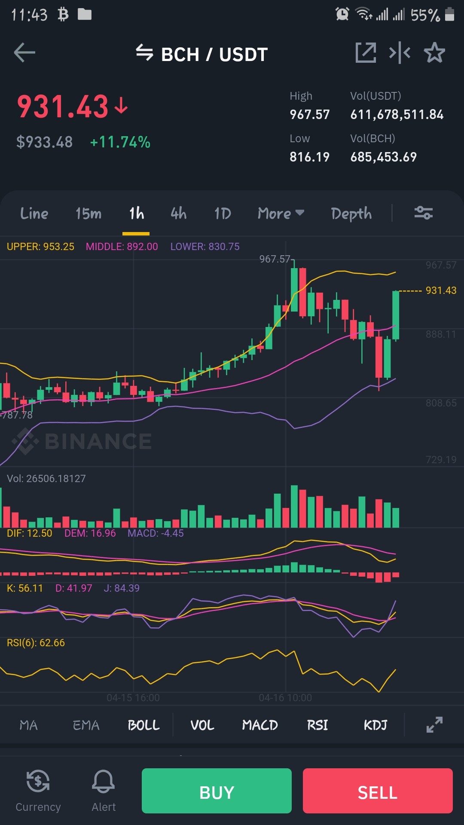Open the Alert bell
464x825 pixels.
[x=104, y=791]
